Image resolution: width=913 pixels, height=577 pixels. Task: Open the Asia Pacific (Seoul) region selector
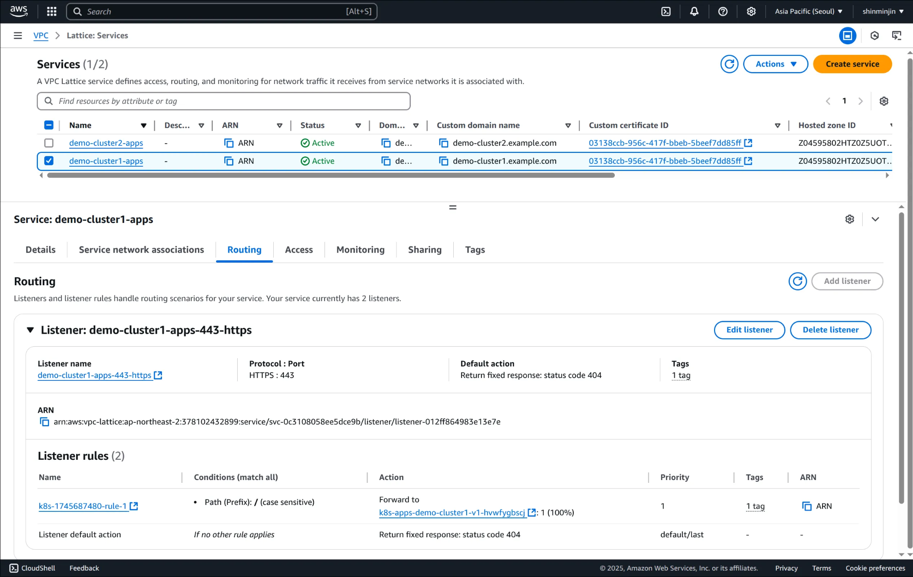[x=809, y=12]
